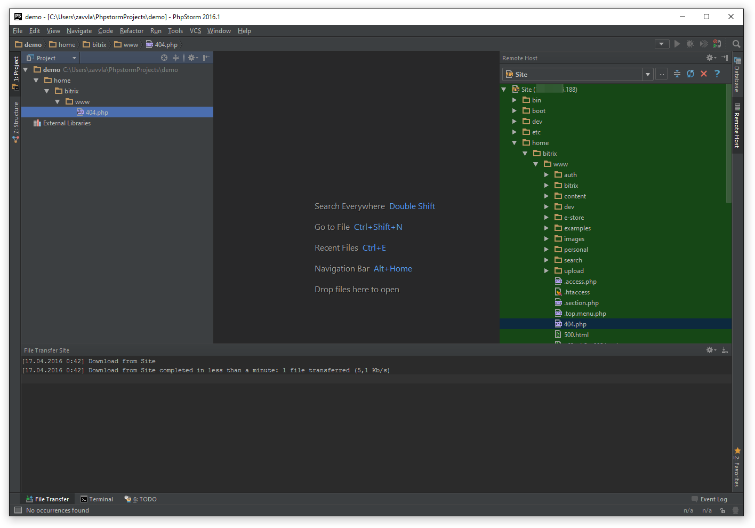
Task: Toggle the read-only lock icon in status bar
Action: point(723,510)
